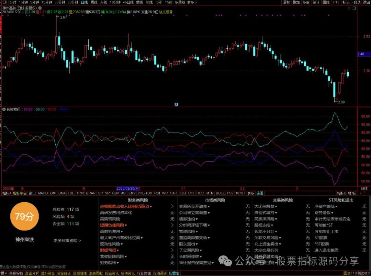
Task: Click the 2023/09/20 date marker on time axis
Action: click(127, 189)
